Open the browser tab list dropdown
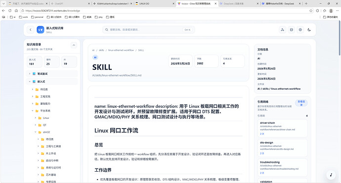This screenshot has height=183, width=341. [3, 3]
